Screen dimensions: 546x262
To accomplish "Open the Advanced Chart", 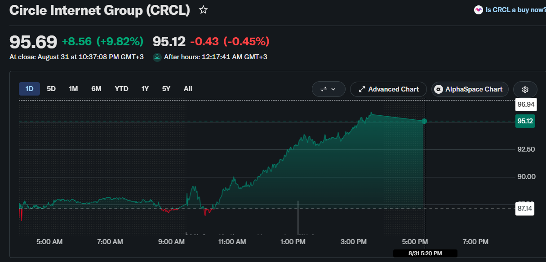I will (x=388, y=89).
